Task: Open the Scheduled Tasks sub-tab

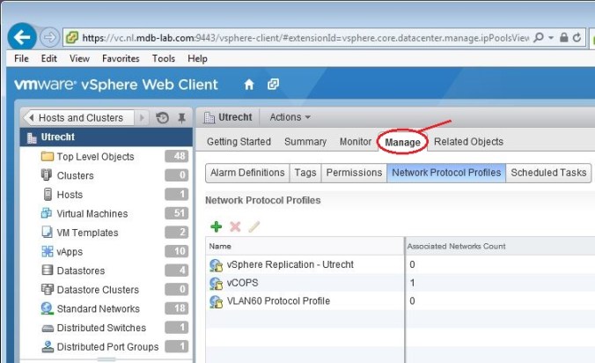Action: 549,173
